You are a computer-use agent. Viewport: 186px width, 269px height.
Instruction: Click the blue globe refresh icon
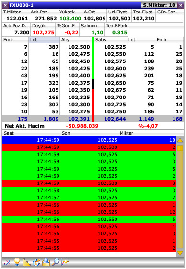36,262
